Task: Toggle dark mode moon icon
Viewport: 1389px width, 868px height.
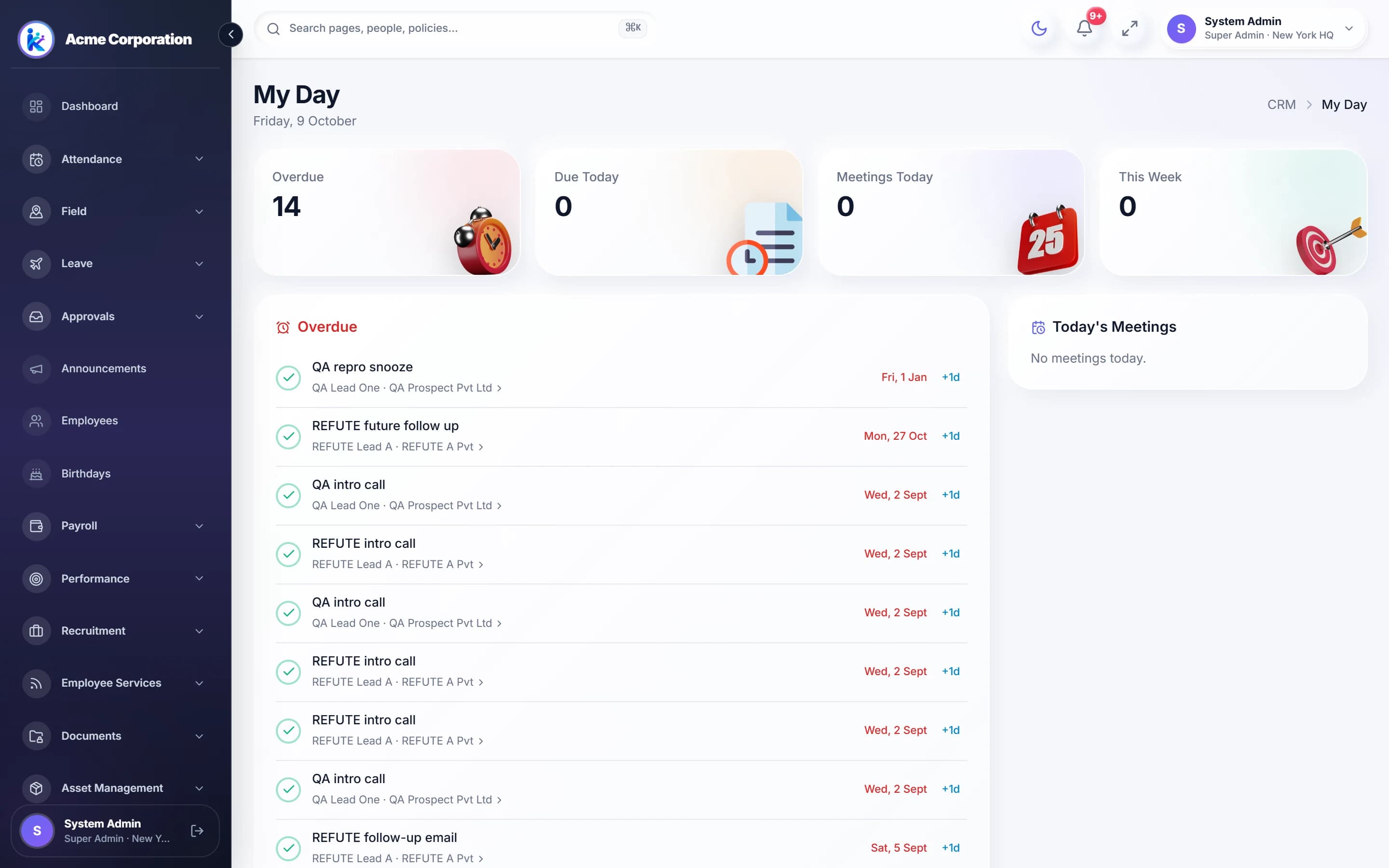Action: click(x=1039, y=28)
